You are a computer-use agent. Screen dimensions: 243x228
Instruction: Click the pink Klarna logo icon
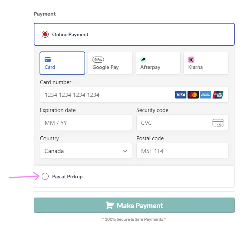click(191, 60)
